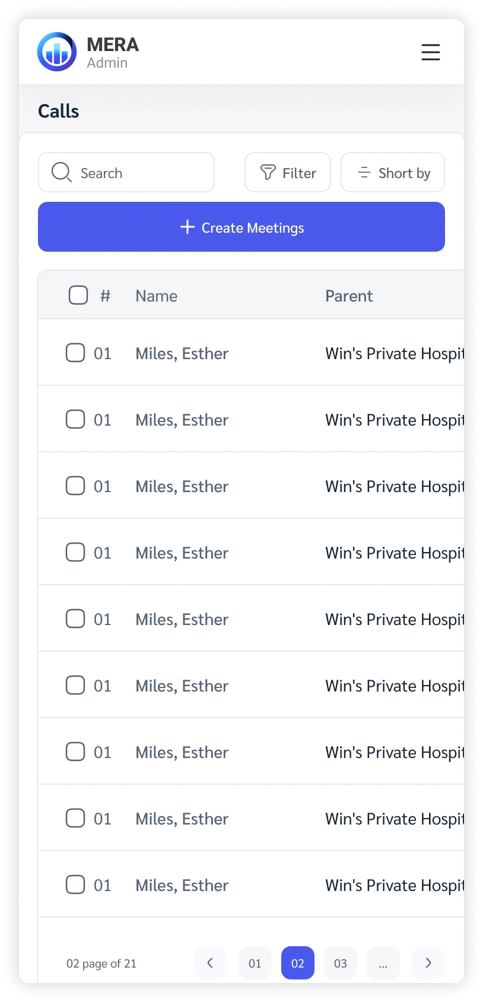Switch to page 03
This screenshot has width=483, height=1002.
[x=341, y=963]
